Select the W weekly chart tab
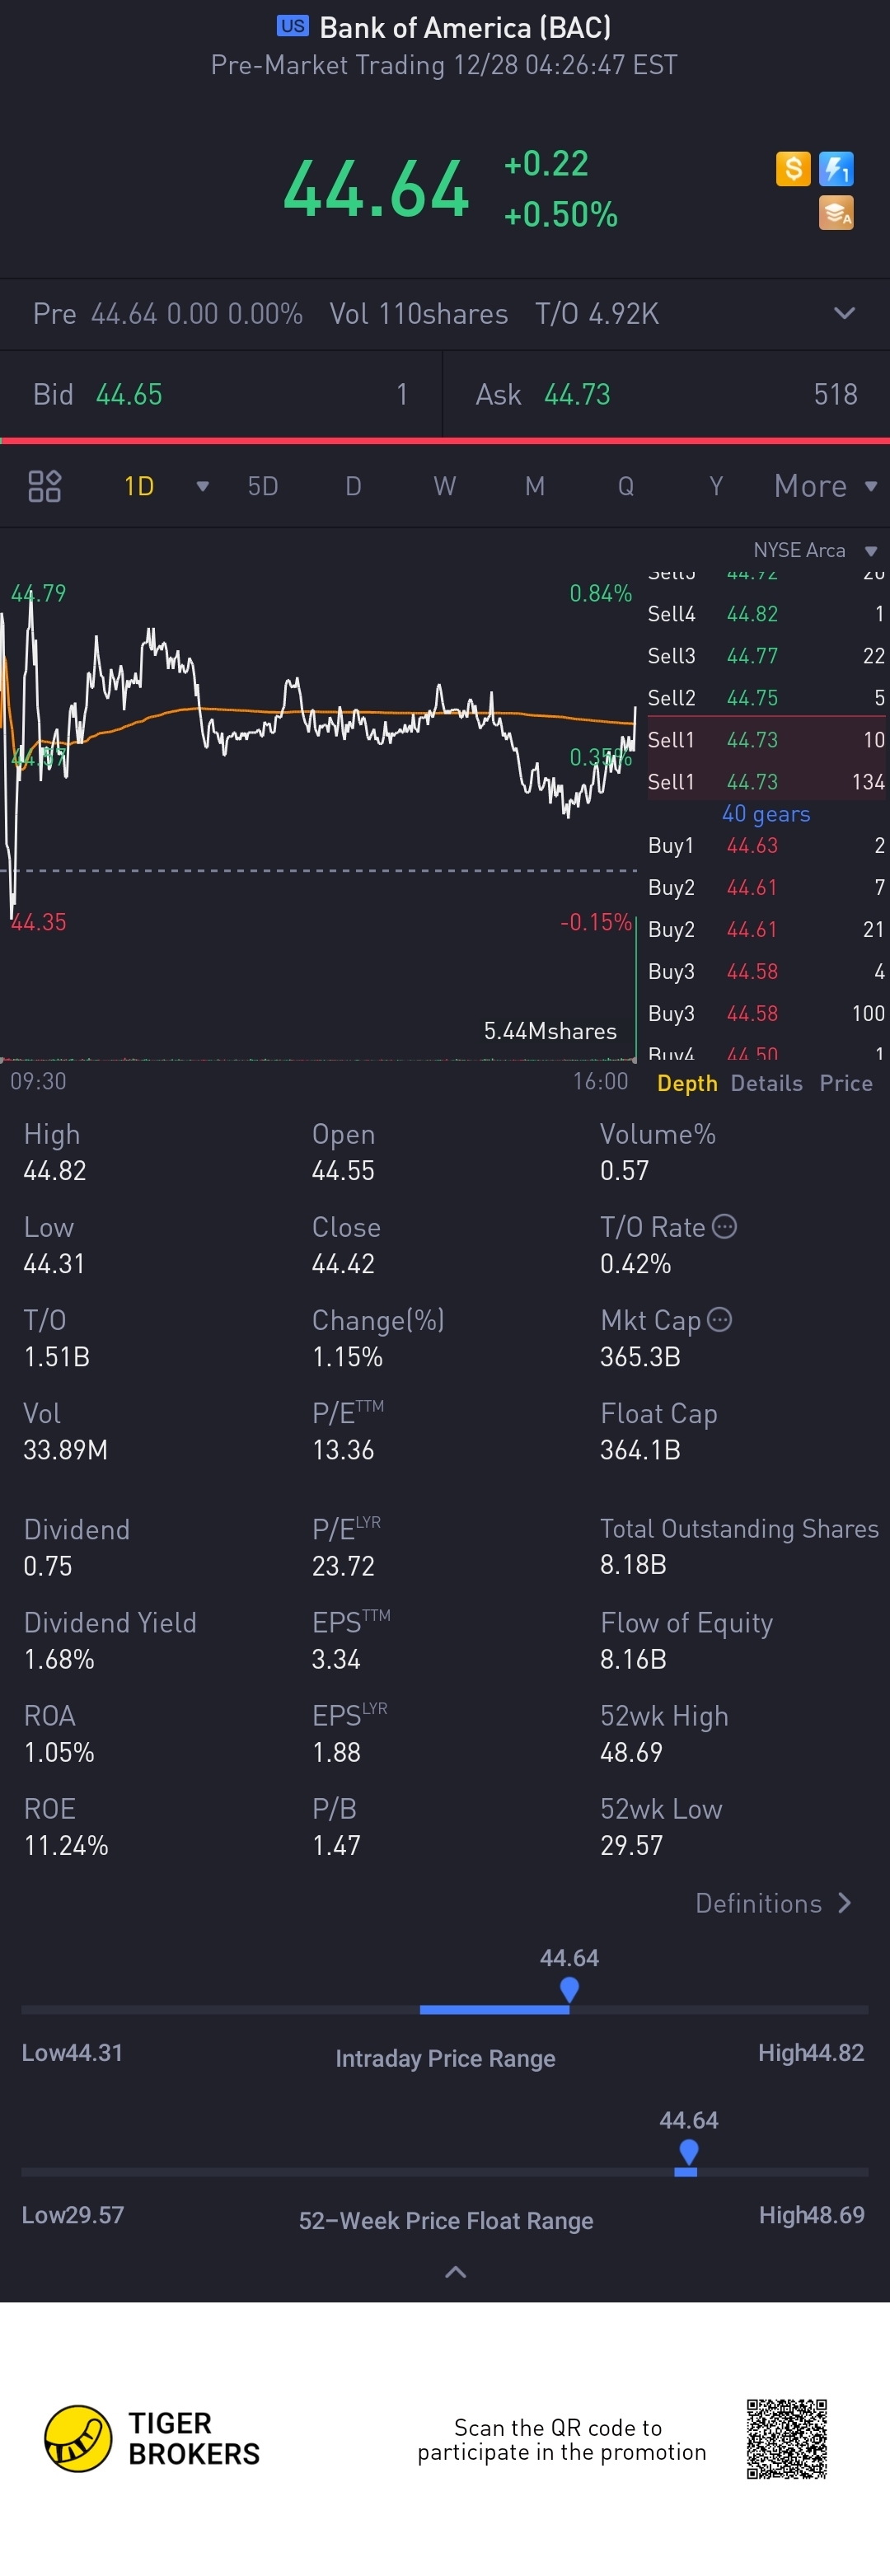This screenshot has height=2576, width=890. (444, 486)
